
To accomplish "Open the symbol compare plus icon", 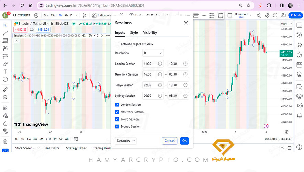I will tap(36, 15).
